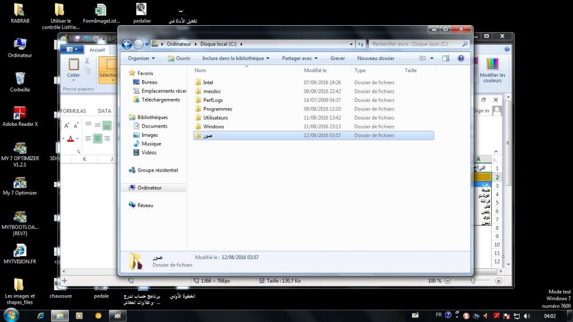Click the change view icon

point(423,58)
